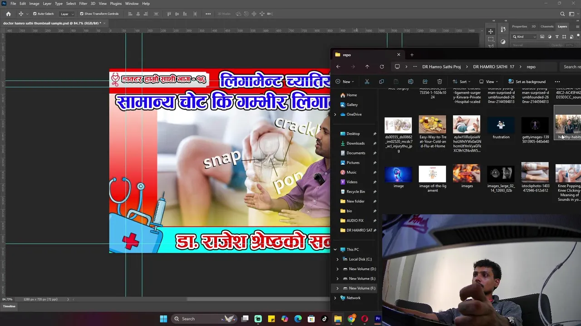The image size is (581, 326).
Task: Go back arrow in File Explorer
Action: click(338, 67)
